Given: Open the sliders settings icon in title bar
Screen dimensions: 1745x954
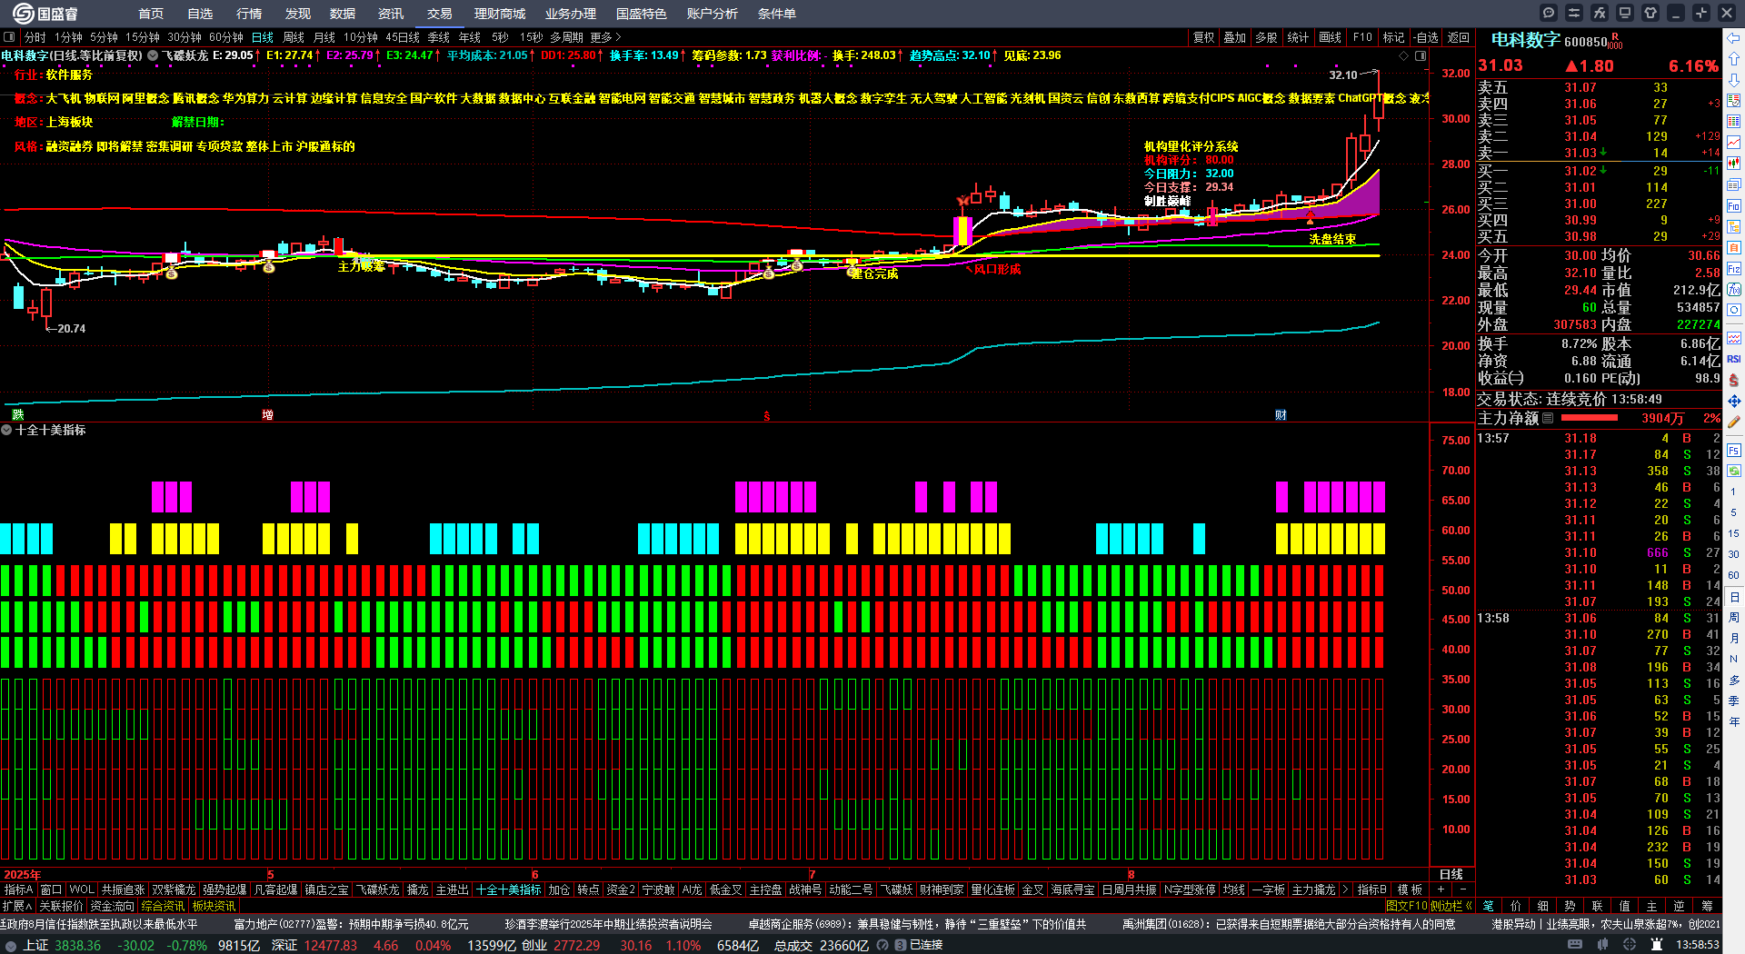Looking at the screenshot, I should point(1574,13).
